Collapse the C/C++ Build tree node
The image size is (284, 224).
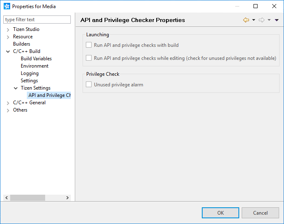(x=8, y=52)
